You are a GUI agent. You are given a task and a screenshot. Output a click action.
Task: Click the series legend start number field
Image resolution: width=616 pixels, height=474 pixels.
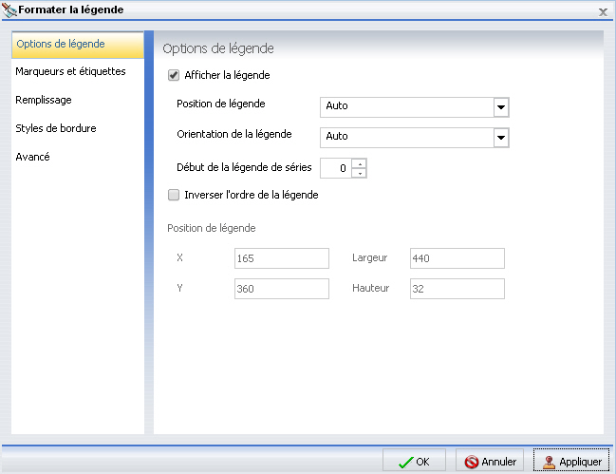point(336,168)
